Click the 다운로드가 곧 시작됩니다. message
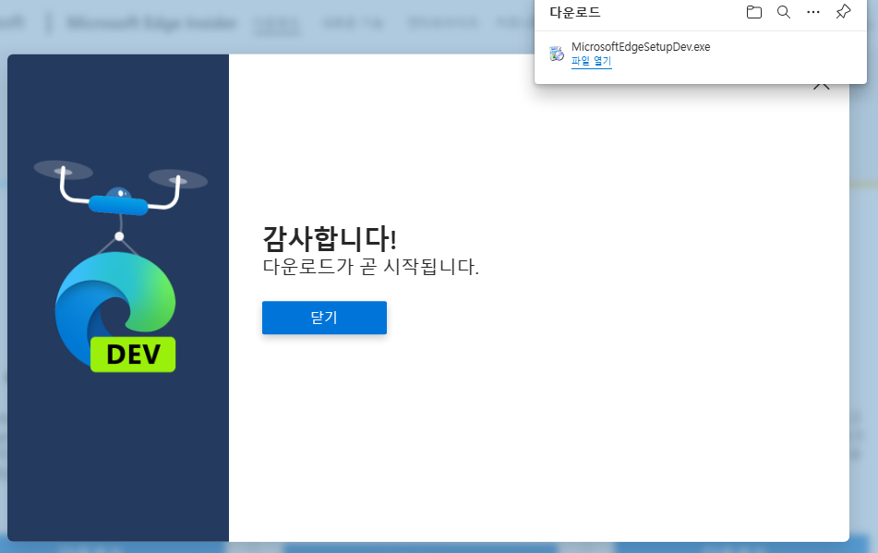Image resolution: width=878 pixels, height=553 pixels. tap(371, 267)
